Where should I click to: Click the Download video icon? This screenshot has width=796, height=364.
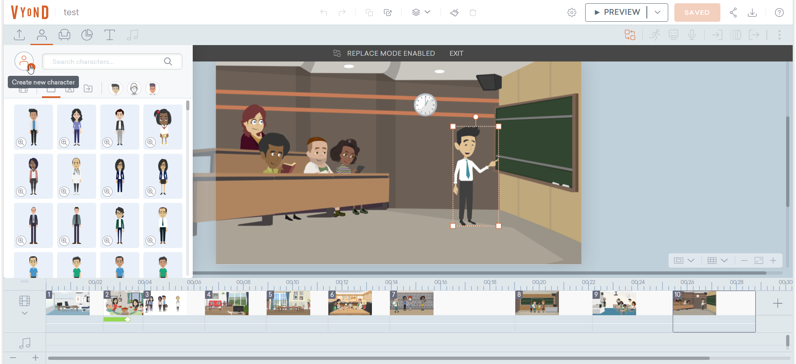coord(752,12)
